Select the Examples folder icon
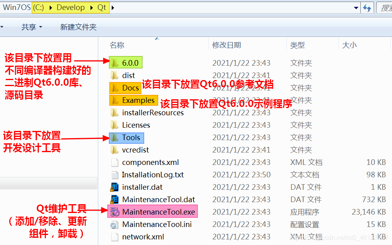Viewport: 392px width, 245px height. 115,100
